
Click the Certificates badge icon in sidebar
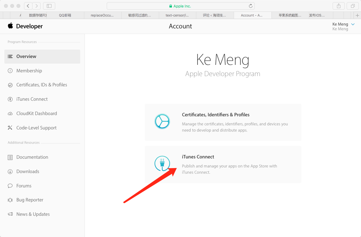click(10, 85)
